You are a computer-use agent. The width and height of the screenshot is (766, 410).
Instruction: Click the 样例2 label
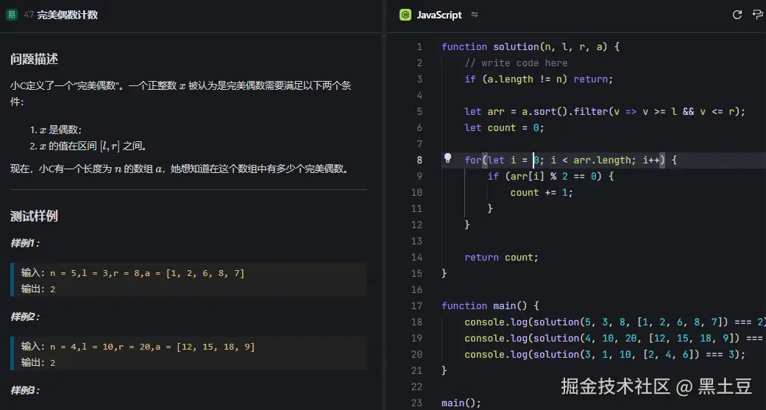(26, 317)
